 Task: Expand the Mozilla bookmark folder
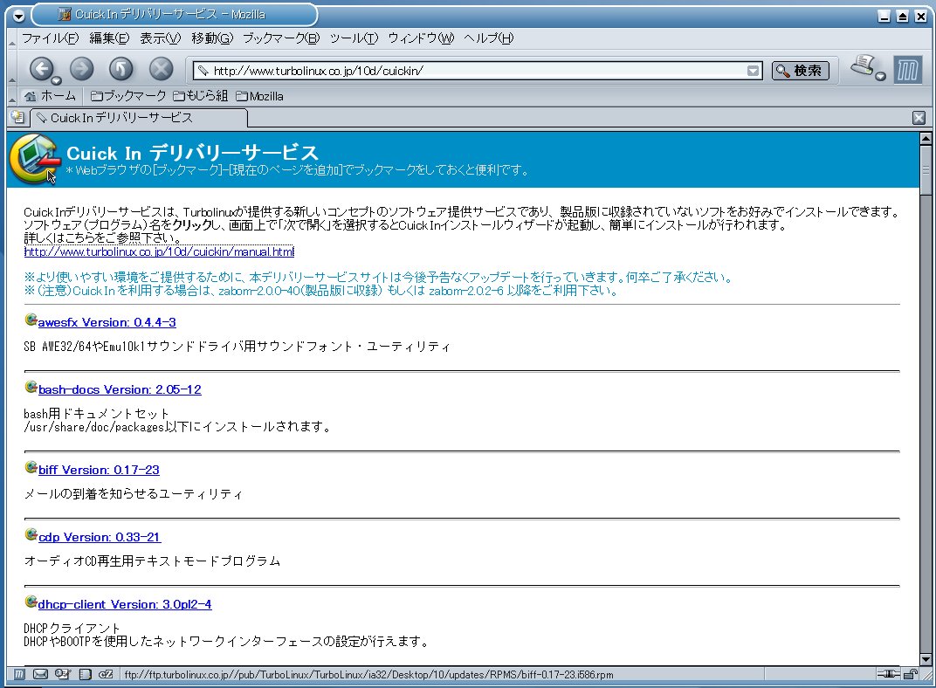[259, 96]
